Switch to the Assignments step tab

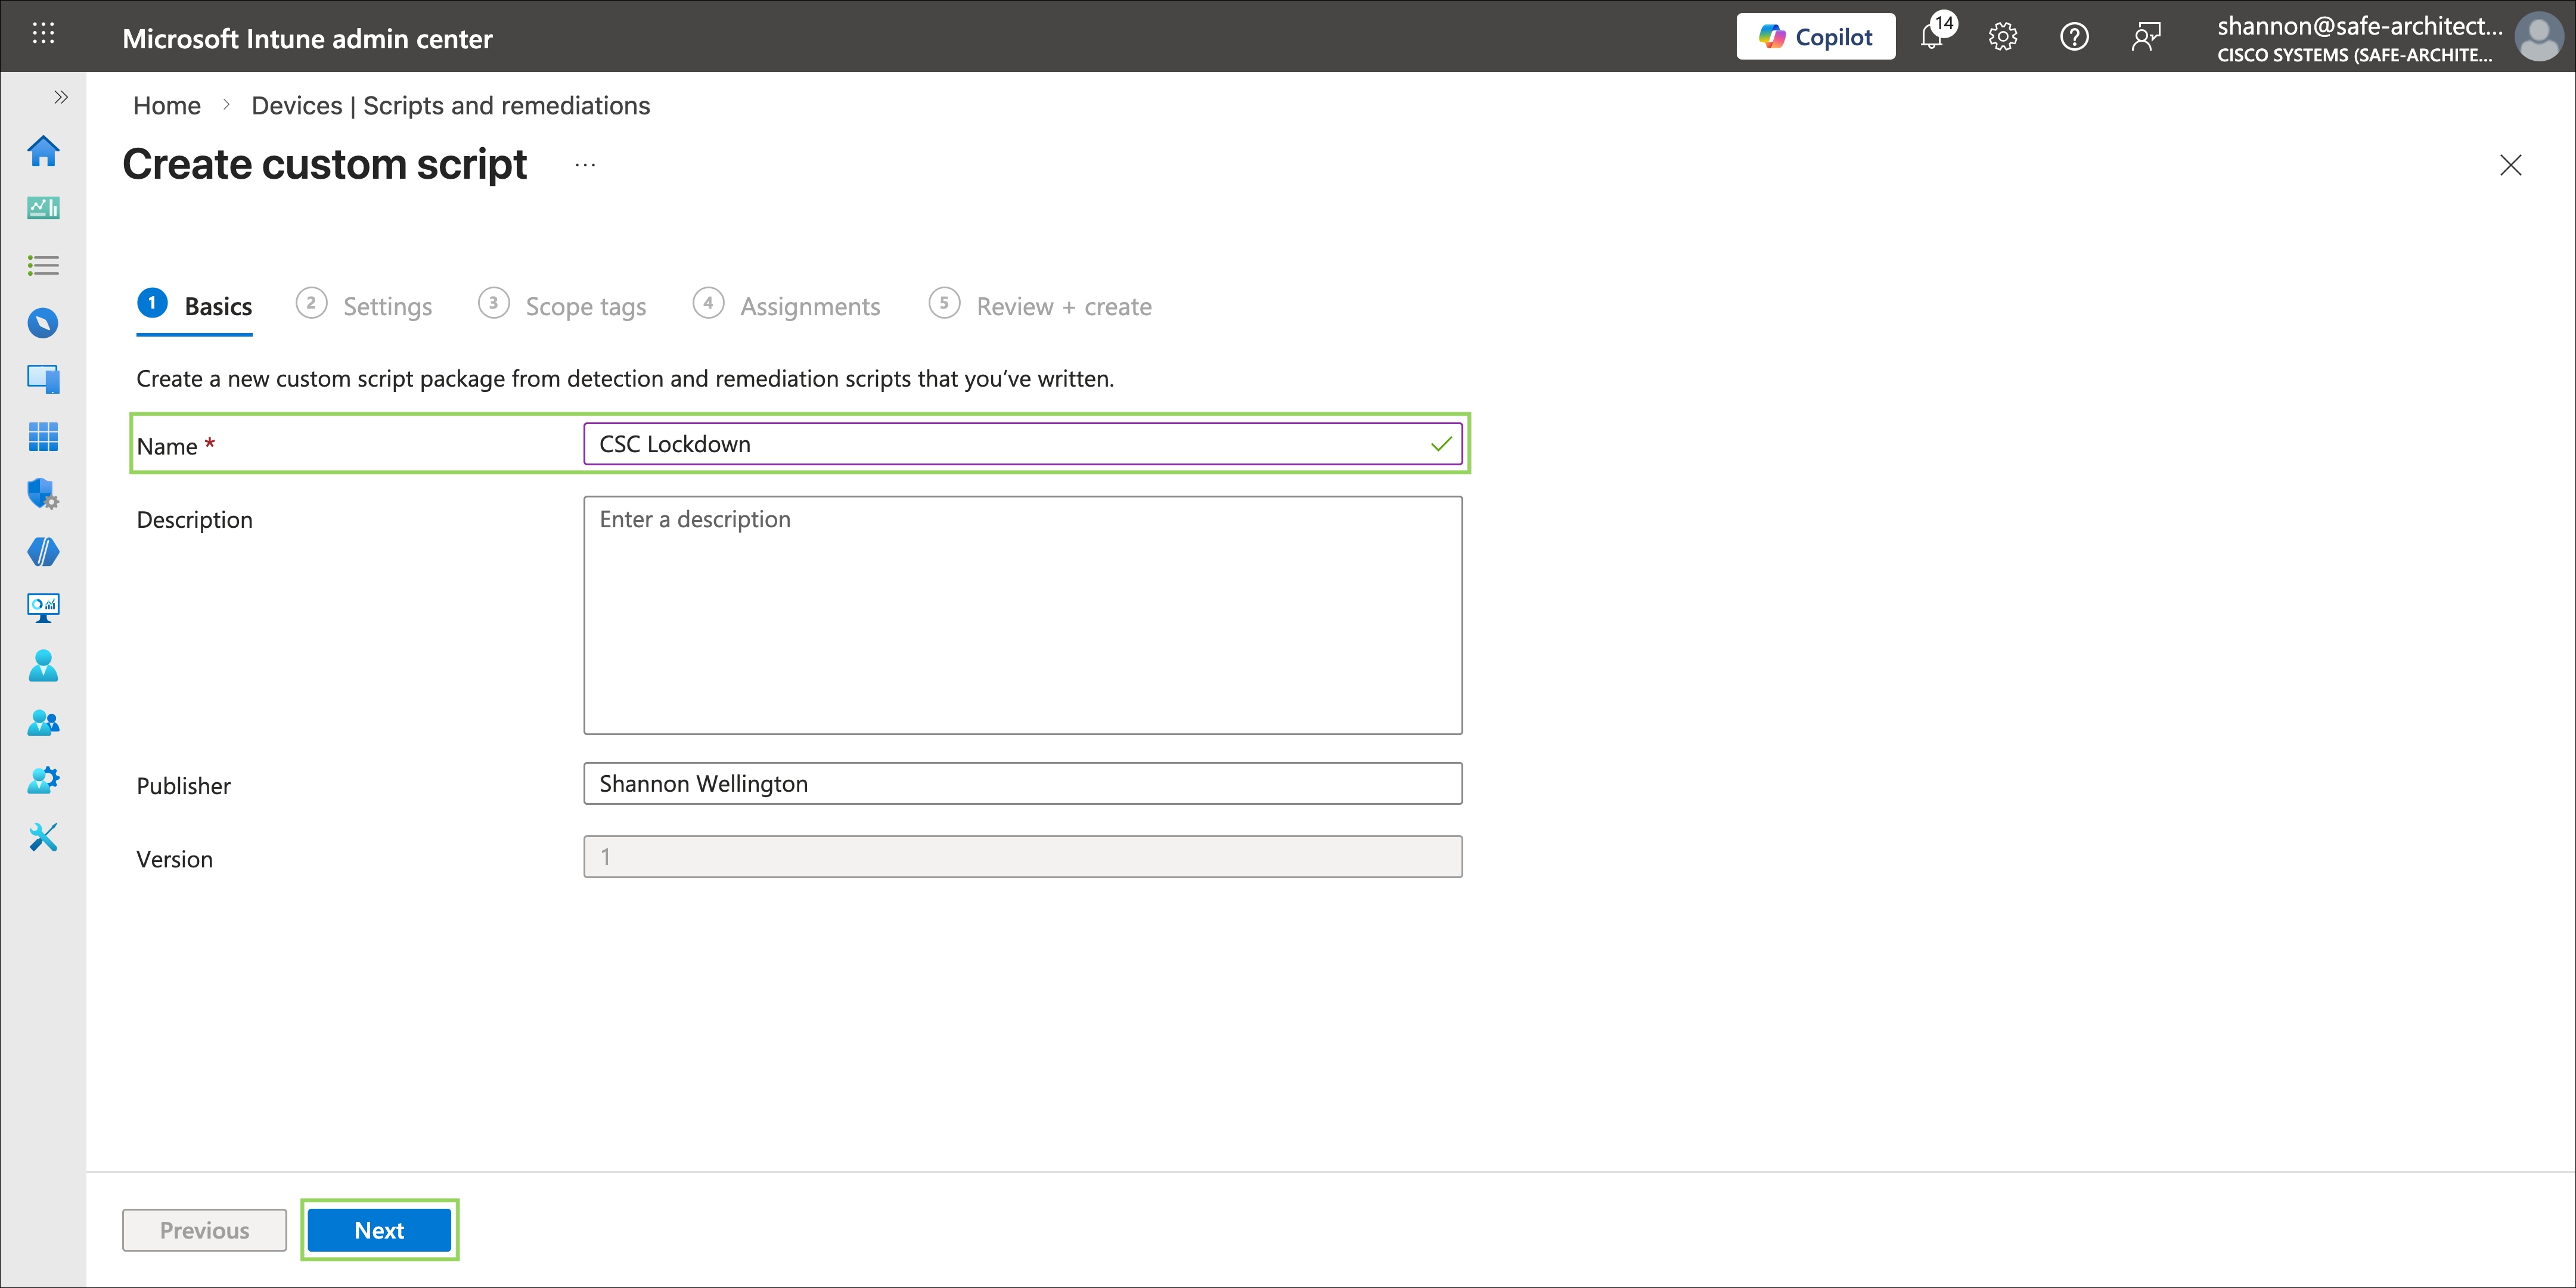tap(787, 306)
